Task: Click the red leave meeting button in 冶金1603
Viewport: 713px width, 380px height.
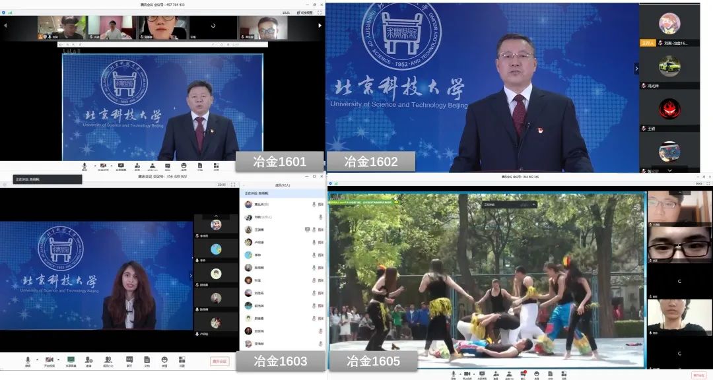Action: click(x=219, y=361)
